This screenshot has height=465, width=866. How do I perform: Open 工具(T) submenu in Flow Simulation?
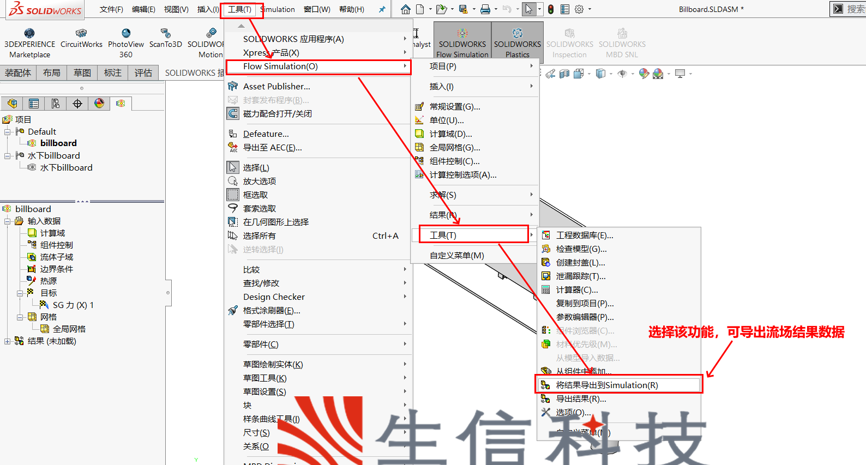click(x=474, y=235)
